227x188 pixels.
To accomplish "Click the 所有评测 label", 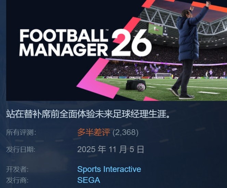I will click(21, 132).
